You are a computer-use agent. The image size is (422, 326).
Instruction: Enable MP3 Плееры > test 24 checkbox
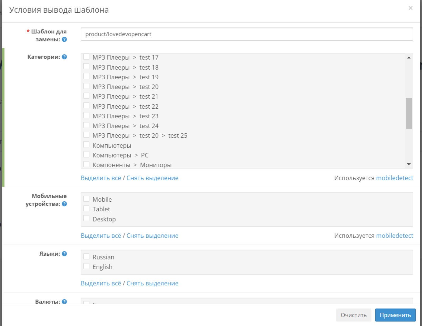[86, 125]
